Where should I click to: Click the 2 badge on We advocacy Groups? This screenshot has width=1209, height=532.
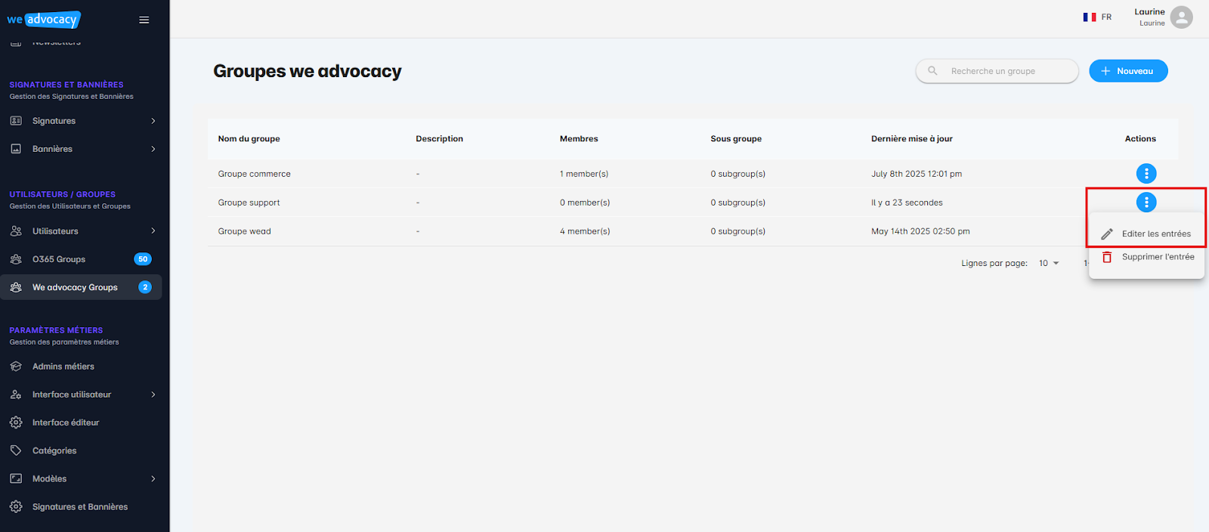tap(145, 287)
